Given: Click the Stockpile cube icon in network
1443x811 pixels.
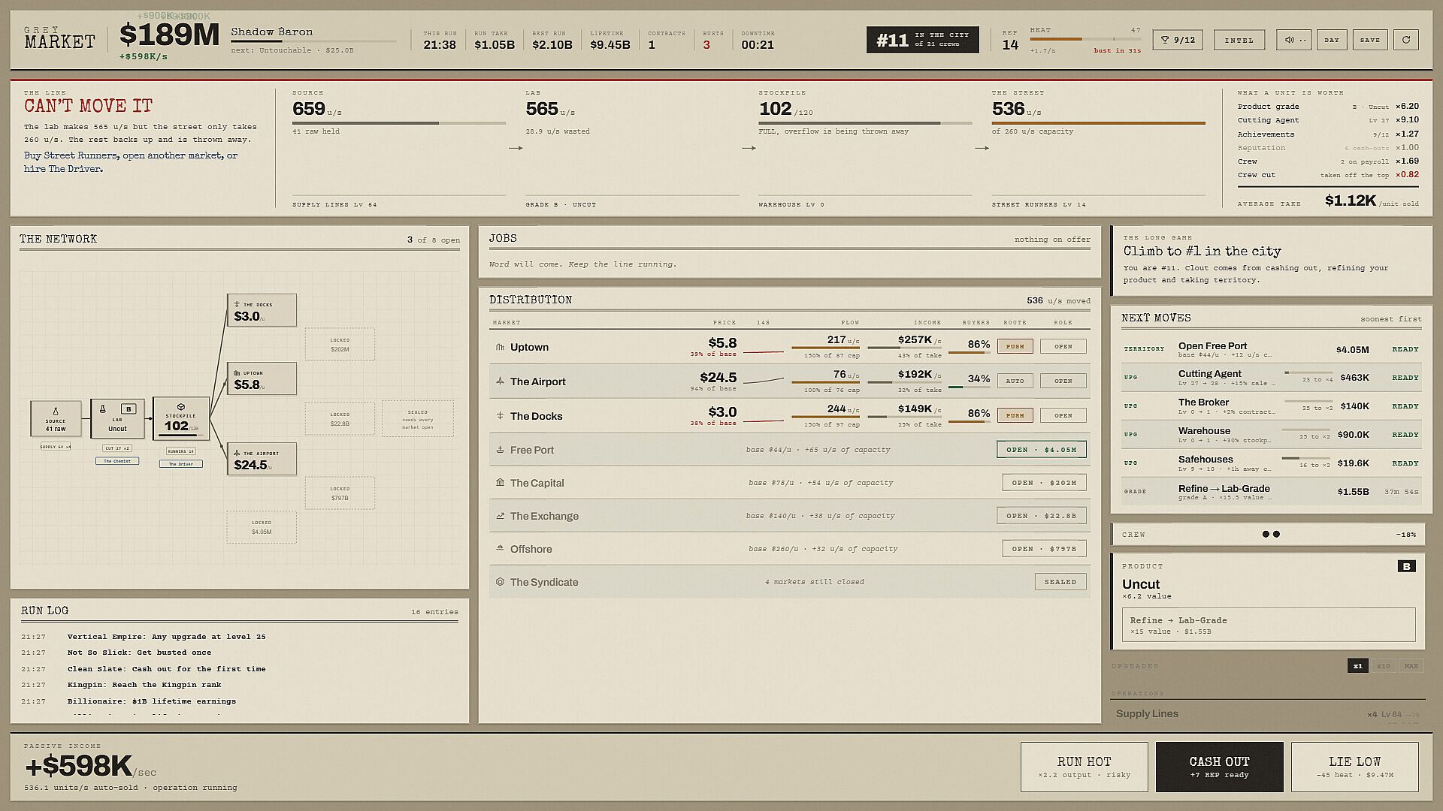Looking at the screenshot, I should [x=180, y=407].
